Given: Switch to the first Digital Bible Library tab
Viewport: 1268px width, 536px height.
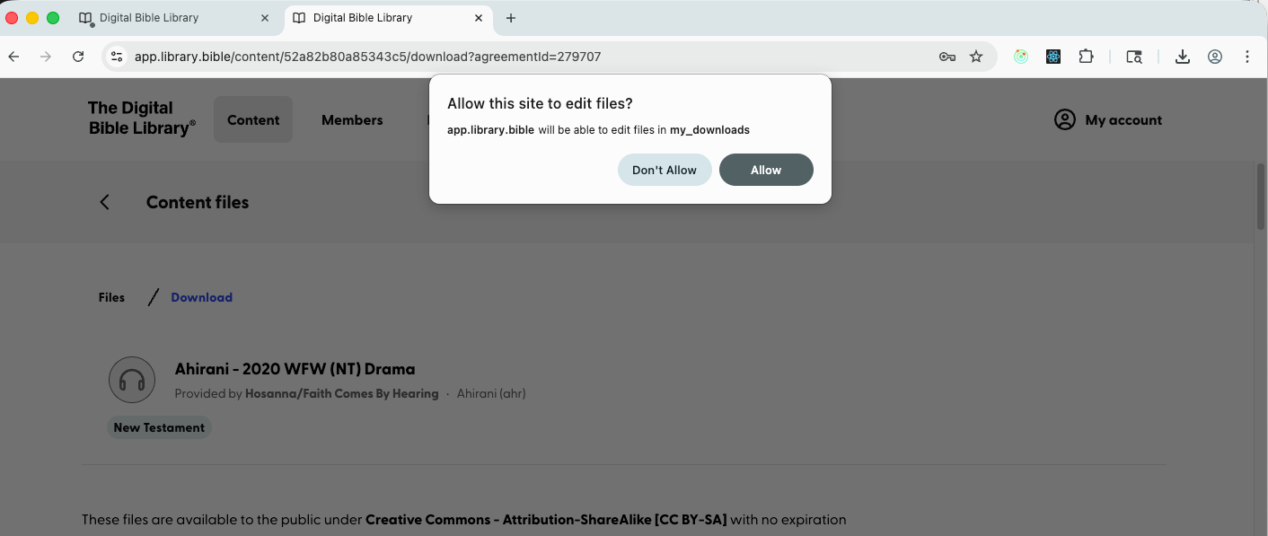Looking at the screenshot, I should (x=172, y=18).
